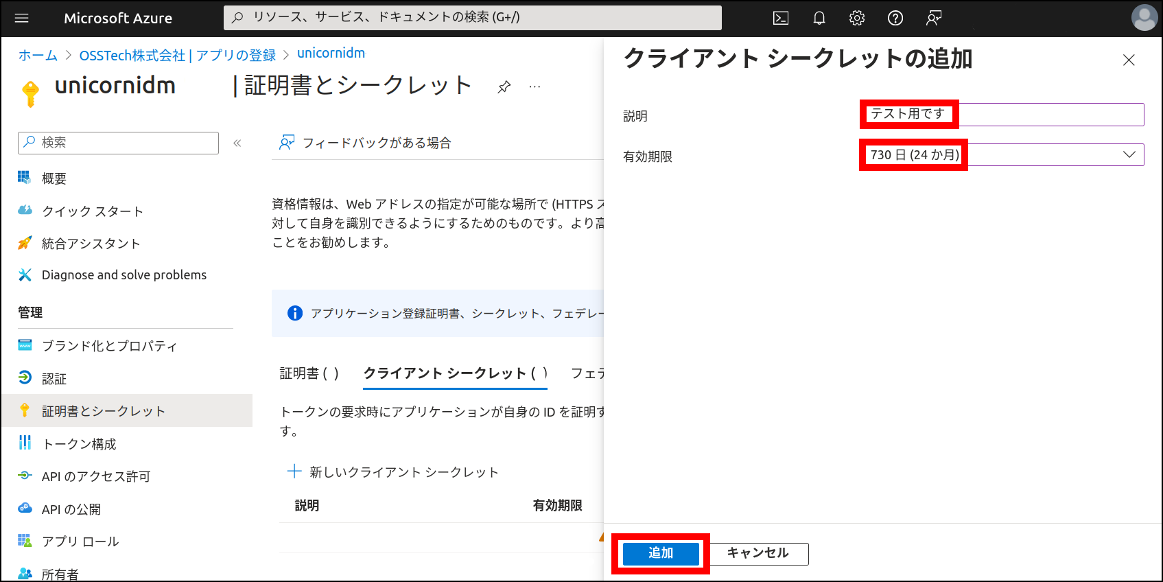This screenshot has width=1163, height=582.
Task: Click the Microsoft Azure logo text
Action: [118, 19]
